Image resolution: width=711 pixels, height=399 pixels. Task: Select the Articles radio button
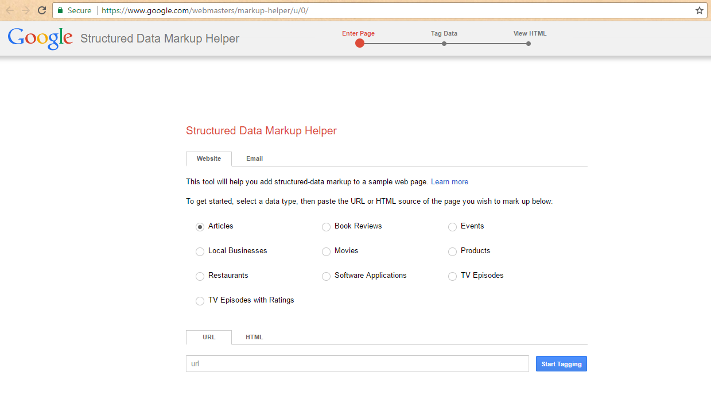[200, 227]
